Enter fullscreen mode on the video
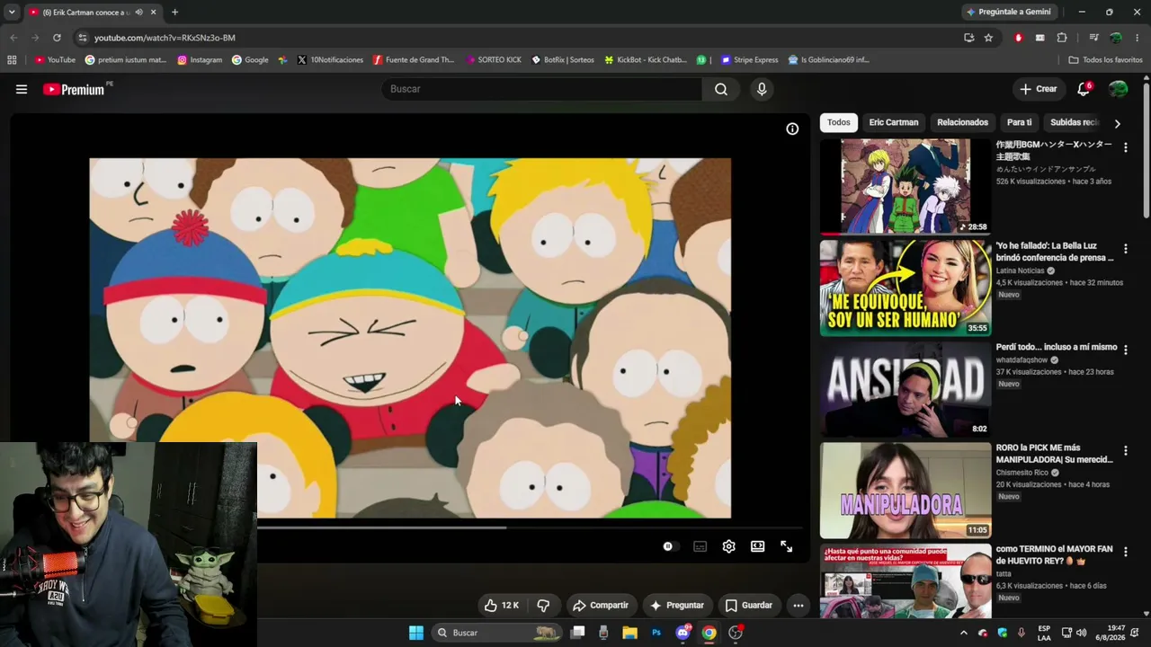This screenshot has width=1151, height=647. coord(786,546)
